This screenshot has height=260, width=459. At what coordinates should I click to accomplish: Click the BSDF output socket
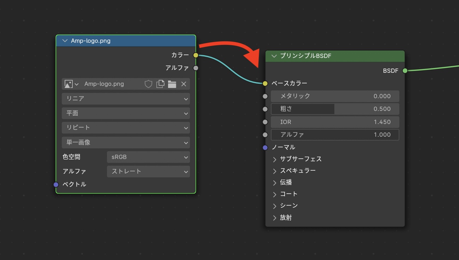click(x=405, y=71)
